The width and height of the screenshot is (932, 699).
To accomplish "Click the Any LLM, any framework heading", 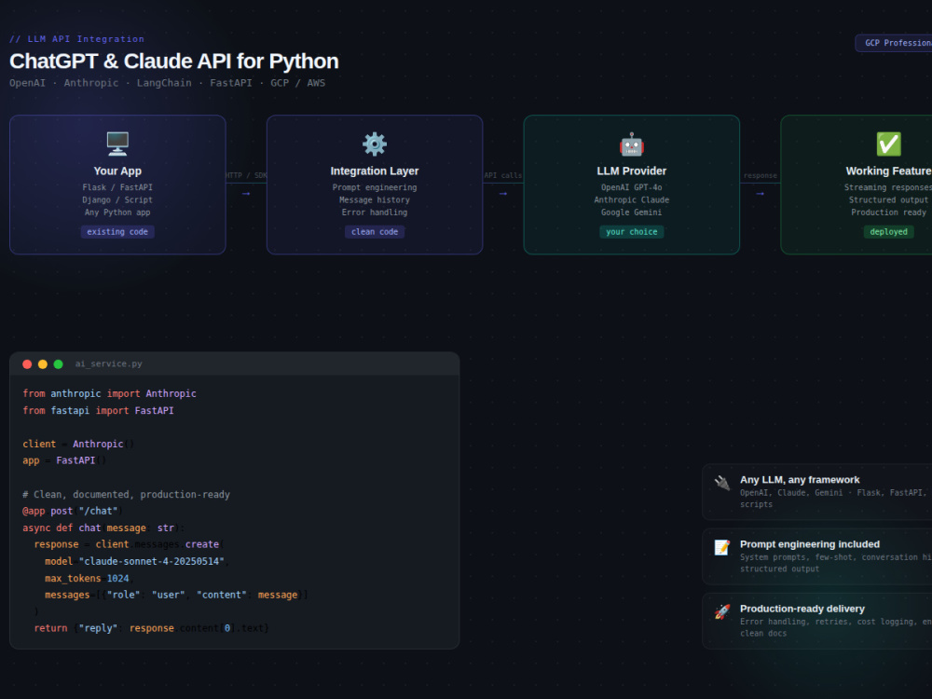I will tap(800, 480).
